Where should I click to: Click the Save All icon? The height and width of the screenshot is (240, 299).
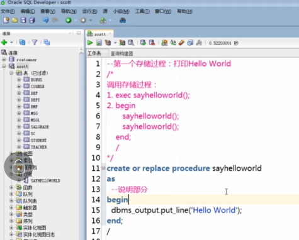pyautogui.click(x=32, y=20)
